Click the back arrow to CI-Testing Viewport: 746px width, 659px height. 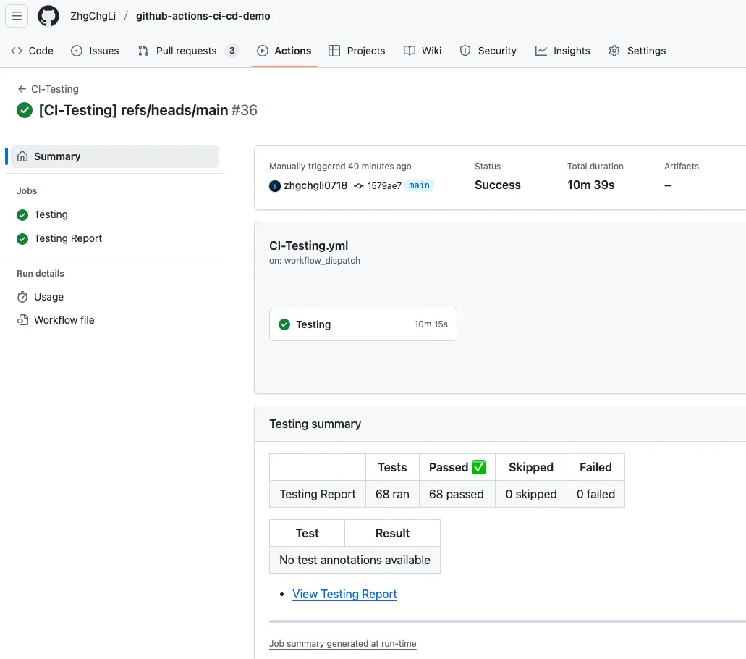click(x=22, y=89)
